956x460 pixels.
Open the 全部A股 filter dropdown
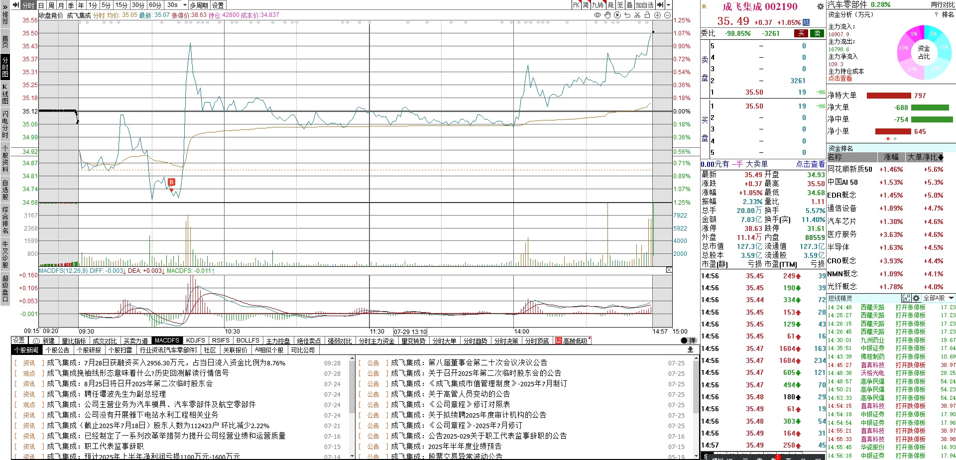tap(939, 298)
